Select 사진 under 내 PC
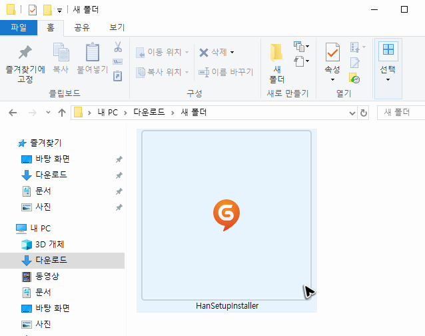425x336 pixels. pos(43,325)
